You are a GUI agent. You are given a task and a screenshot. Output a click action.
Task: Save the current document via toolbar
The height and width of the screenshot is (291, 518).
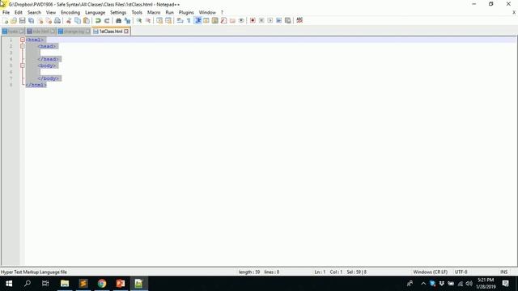(x=22, y=20)
